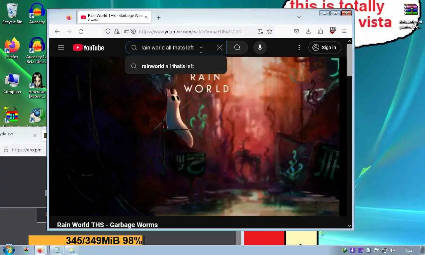The width and height of the screenshot is (425, 255).
Task: Click the autoplay blocked icon
Action: (133, 31)
